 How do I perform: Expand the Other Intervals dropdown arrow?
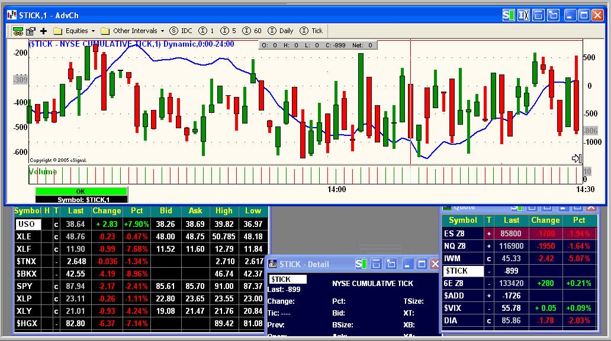(x=162, y=31)
